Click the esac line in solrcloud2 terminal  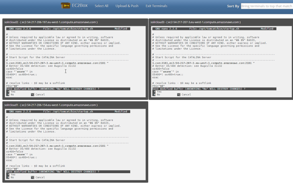click(9, 77)
